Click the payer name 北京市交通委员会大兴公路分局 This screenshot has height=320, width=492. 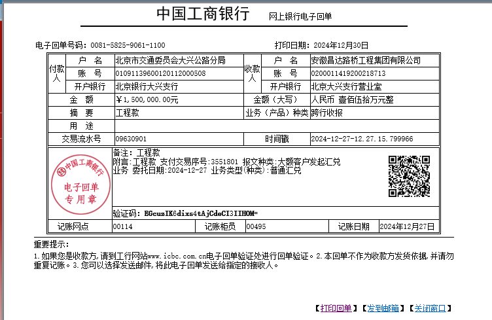170,60
